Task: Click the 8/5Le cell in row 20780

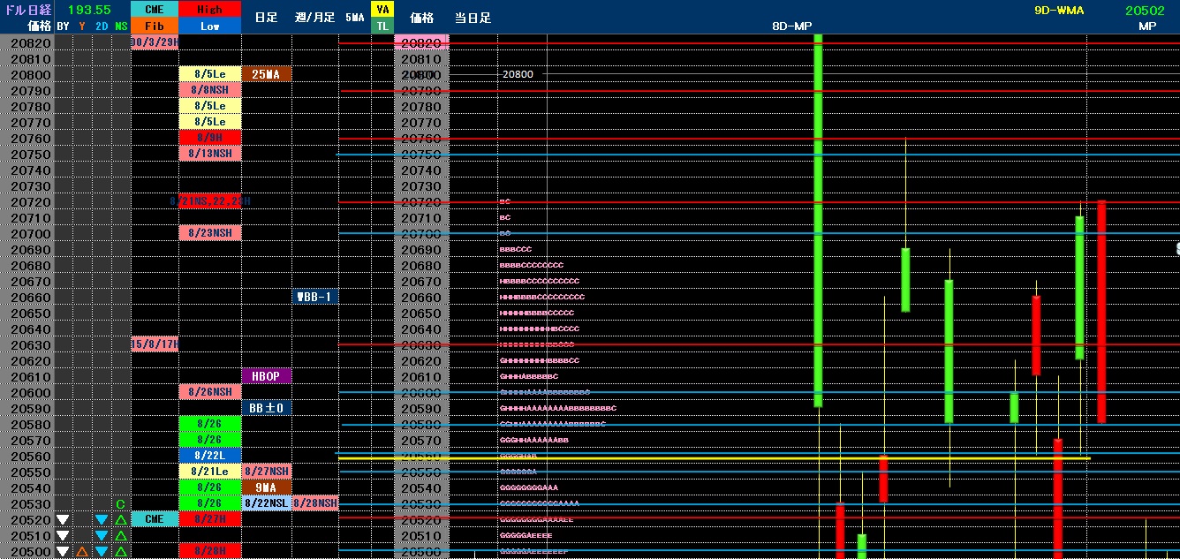Action: tap(209, 106)
